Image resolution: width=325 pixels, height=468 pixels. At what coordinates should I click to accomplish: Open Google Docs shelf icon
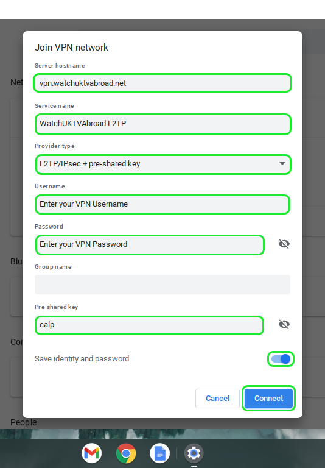pyautogui.click(x=160, y=453)
